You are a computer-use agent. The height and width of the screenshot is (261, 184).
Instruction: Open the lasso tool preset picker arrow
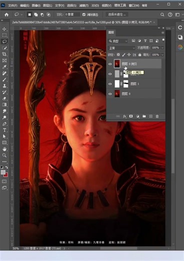point(22,15)
